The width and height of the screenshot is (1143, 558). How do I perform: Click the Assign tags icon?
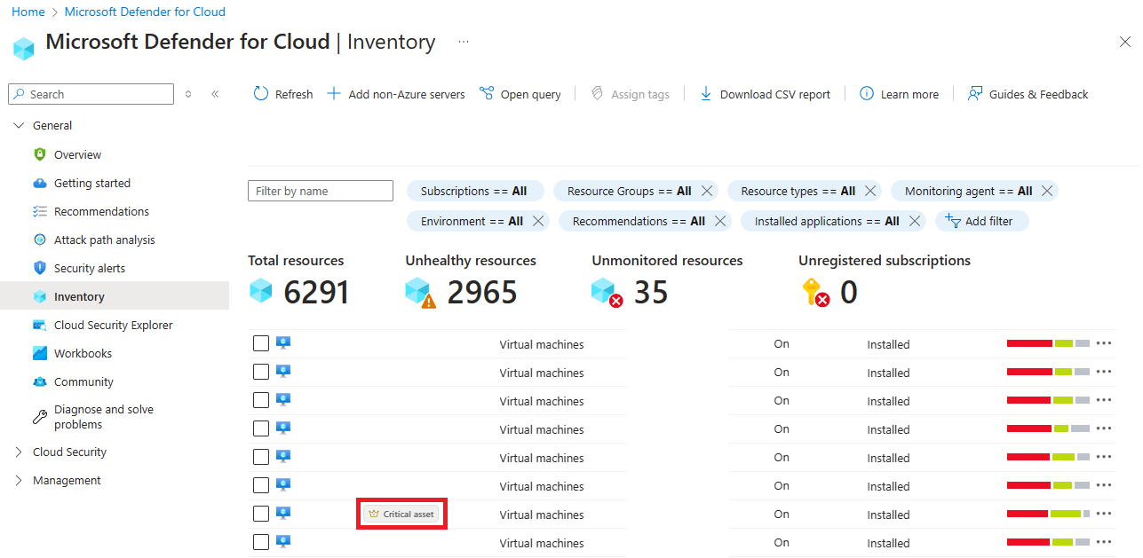coord(597,94)
